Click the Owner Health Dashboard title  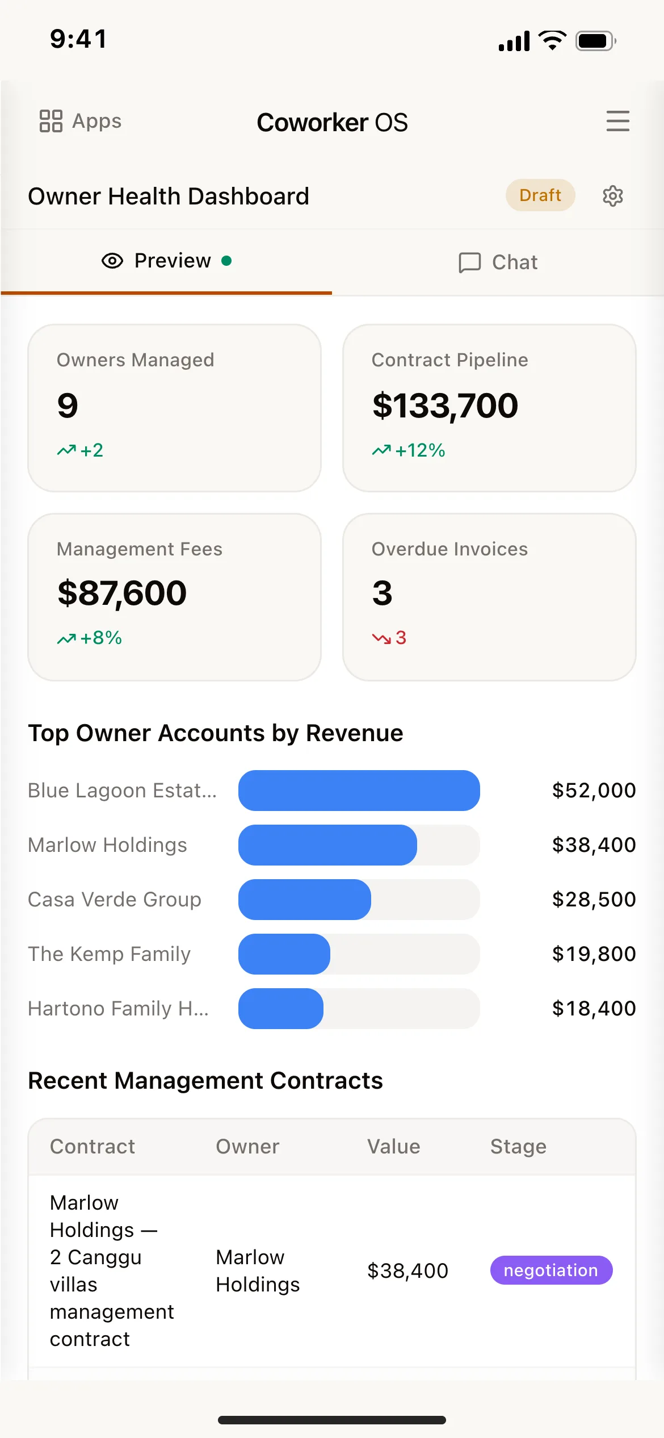169,197
